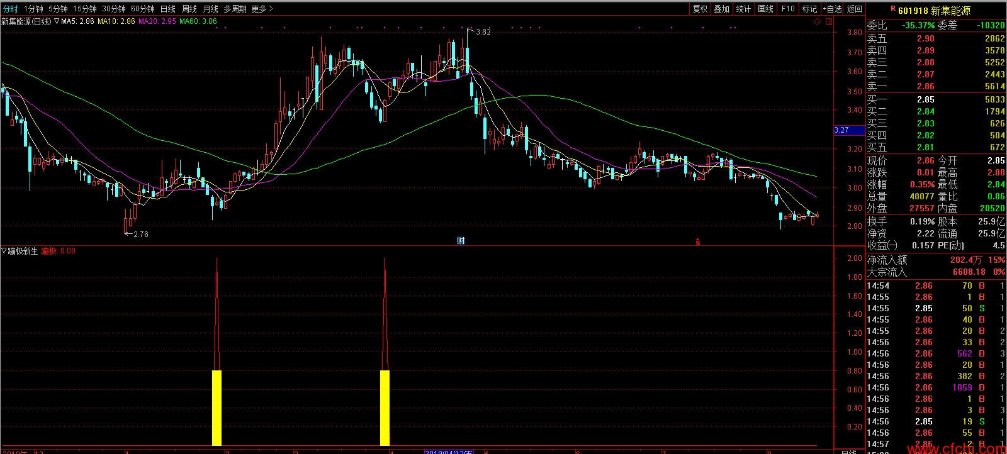Screen dimensions: 1007x454
Task: Click the 叠加 overlay button
Action: point(722,9)
